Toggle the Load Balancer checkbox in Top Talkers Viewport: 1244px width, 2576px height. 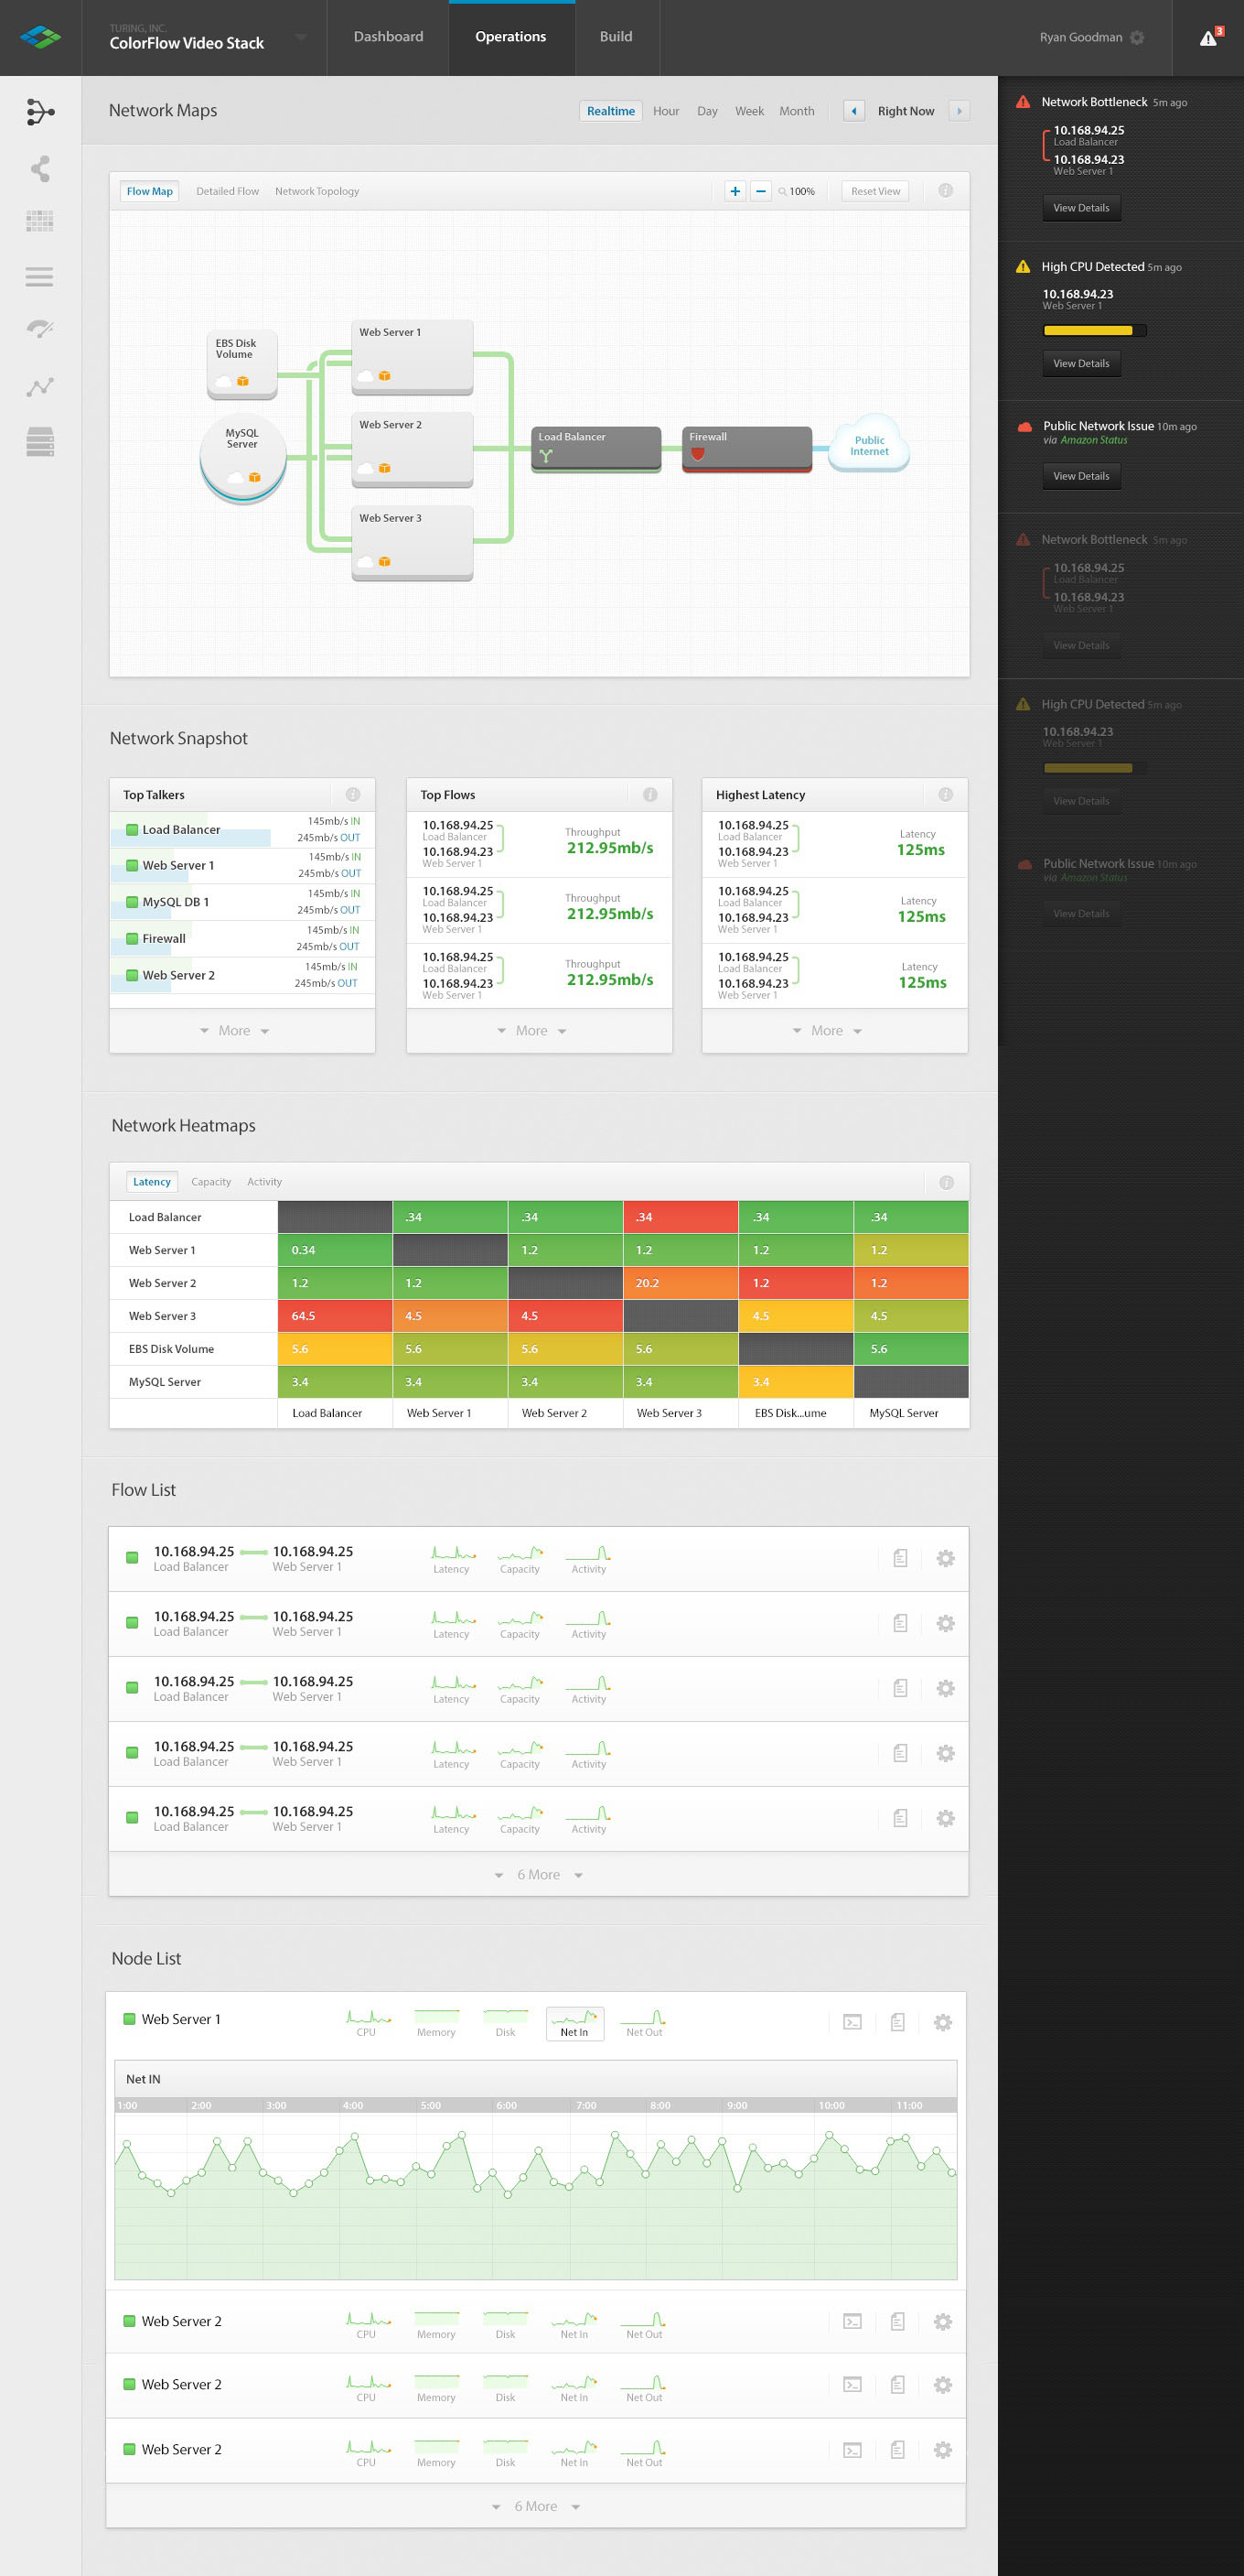click(x=132, y=829)
